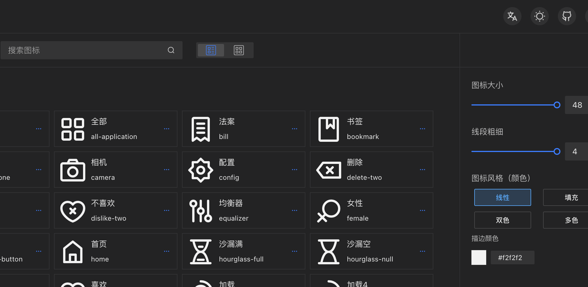
Task: Open more options for all-application
Action: point(167,129)
